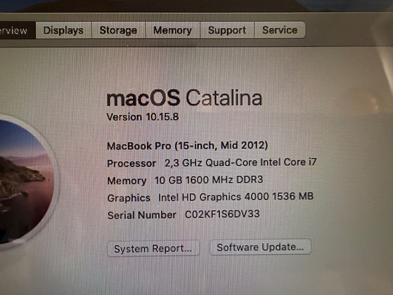Click the 2,3 GHz Quad-Core Intel Core i7 value
Viewport: 393px width, 295px height.
click(241, 162)
